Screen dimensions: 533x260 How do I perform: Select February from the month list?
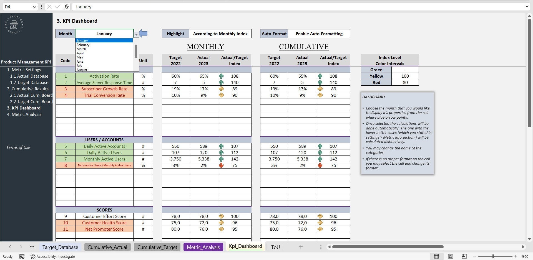83,45
